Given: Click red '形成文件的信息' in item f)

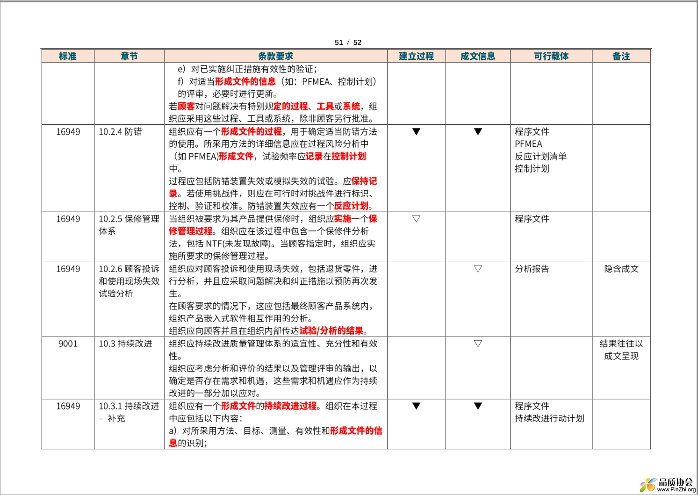Looking at the screenshot, I should click(x=245, y=82).
